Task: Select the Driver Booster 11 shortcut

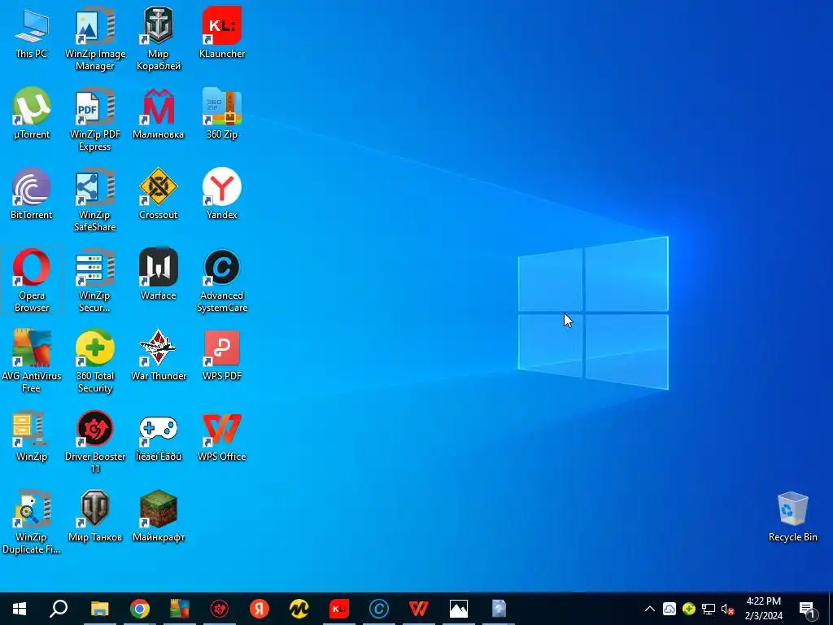Action: [95, 442]
